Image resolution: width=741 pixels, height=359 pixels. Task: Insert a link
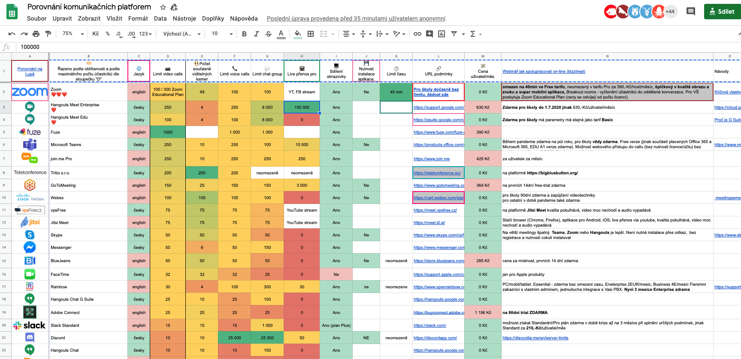click(x=417, y=34)
